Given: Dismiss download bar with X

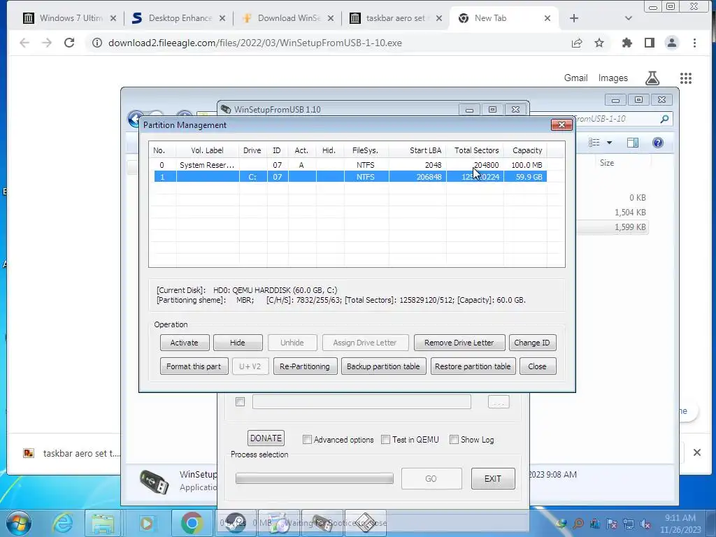Looking at the screenshot, I should pyautogui.click(x=697, y=452).
